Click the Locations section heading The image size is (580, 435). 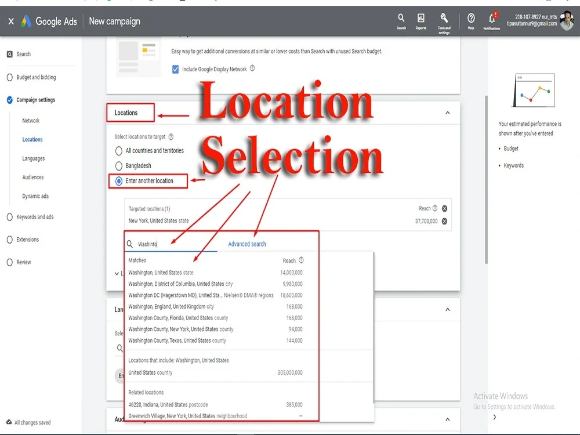coord(126,113)
